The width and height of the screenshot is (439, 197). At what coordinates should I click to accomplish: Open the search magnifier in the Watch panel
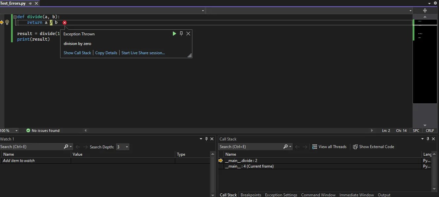[x=66, y=146]
